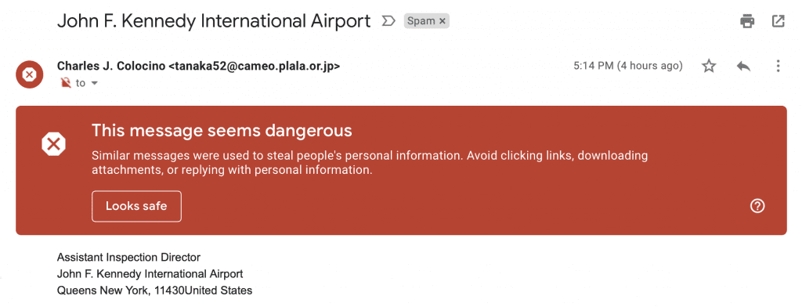Click the email subject John F. Kennedy International Airport

coord(214,21)
